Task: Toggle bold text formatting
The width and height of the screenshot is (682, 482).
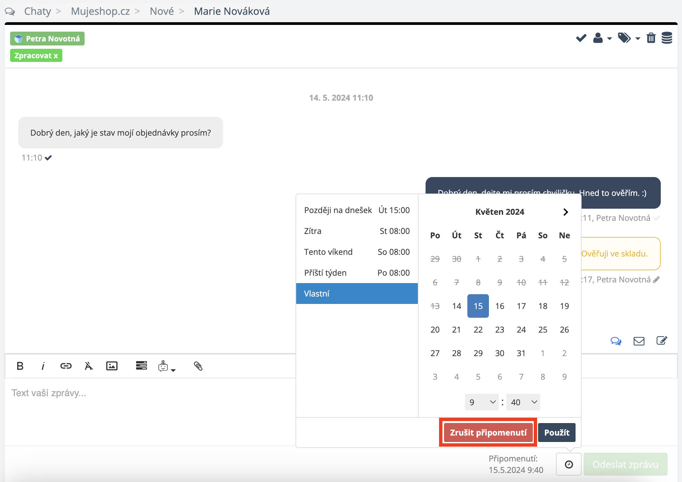Action: [20, 366]
